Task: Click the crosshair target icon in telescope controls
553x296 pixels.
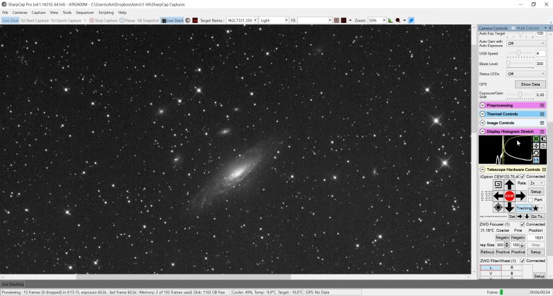Action: (x=498, y=207)
